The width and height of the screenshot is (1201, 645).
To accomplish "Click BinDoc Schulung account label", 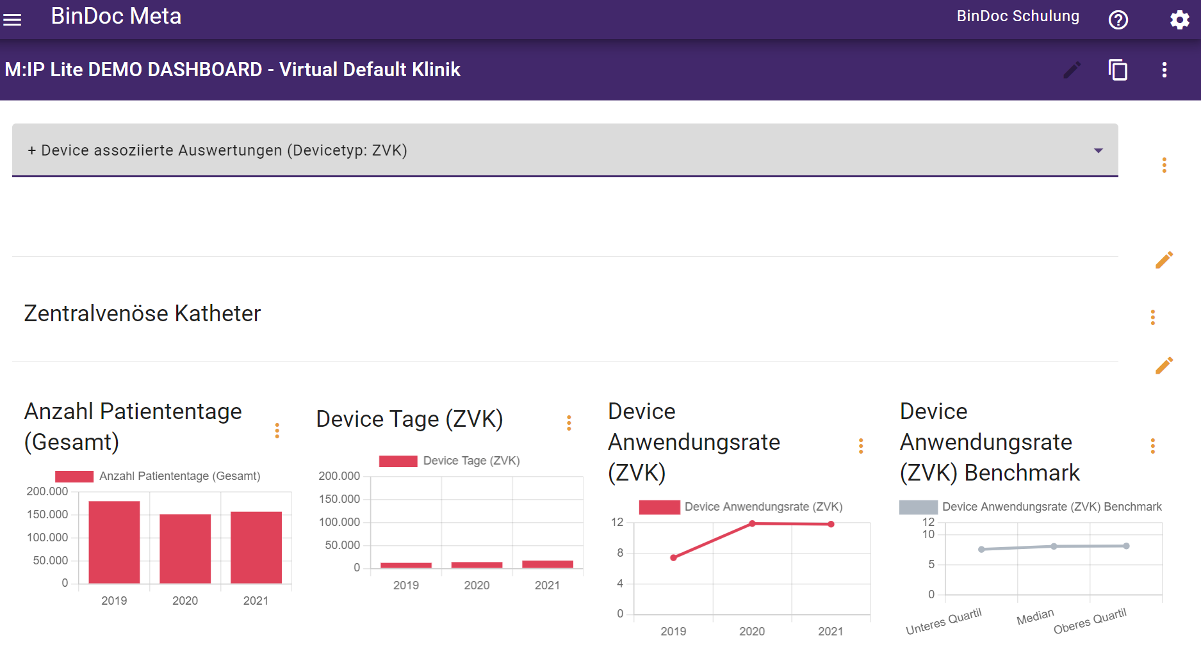I will coord(1017,17).
